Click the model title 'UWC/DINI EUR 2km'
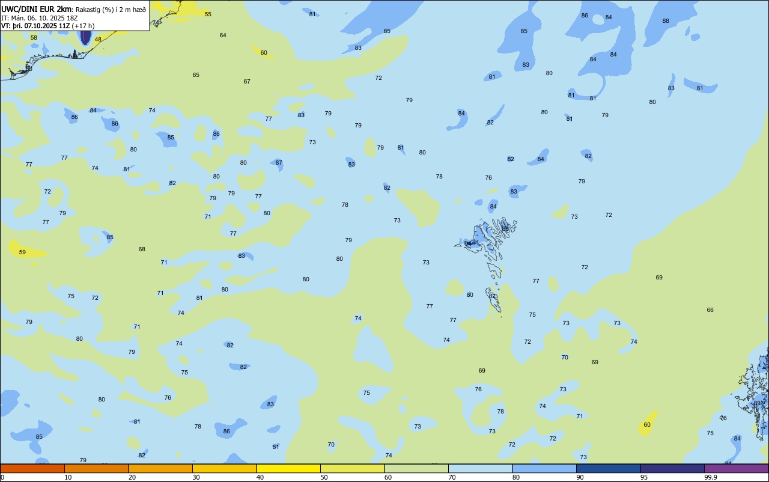The image size is (769, 482). 36,9
